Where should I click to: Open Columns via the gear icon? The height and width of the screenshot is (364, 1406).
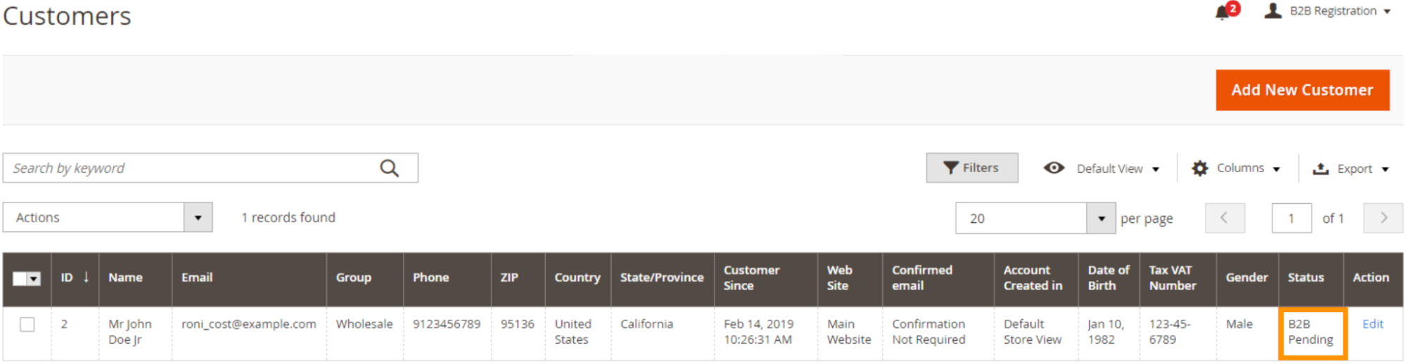1200,169
